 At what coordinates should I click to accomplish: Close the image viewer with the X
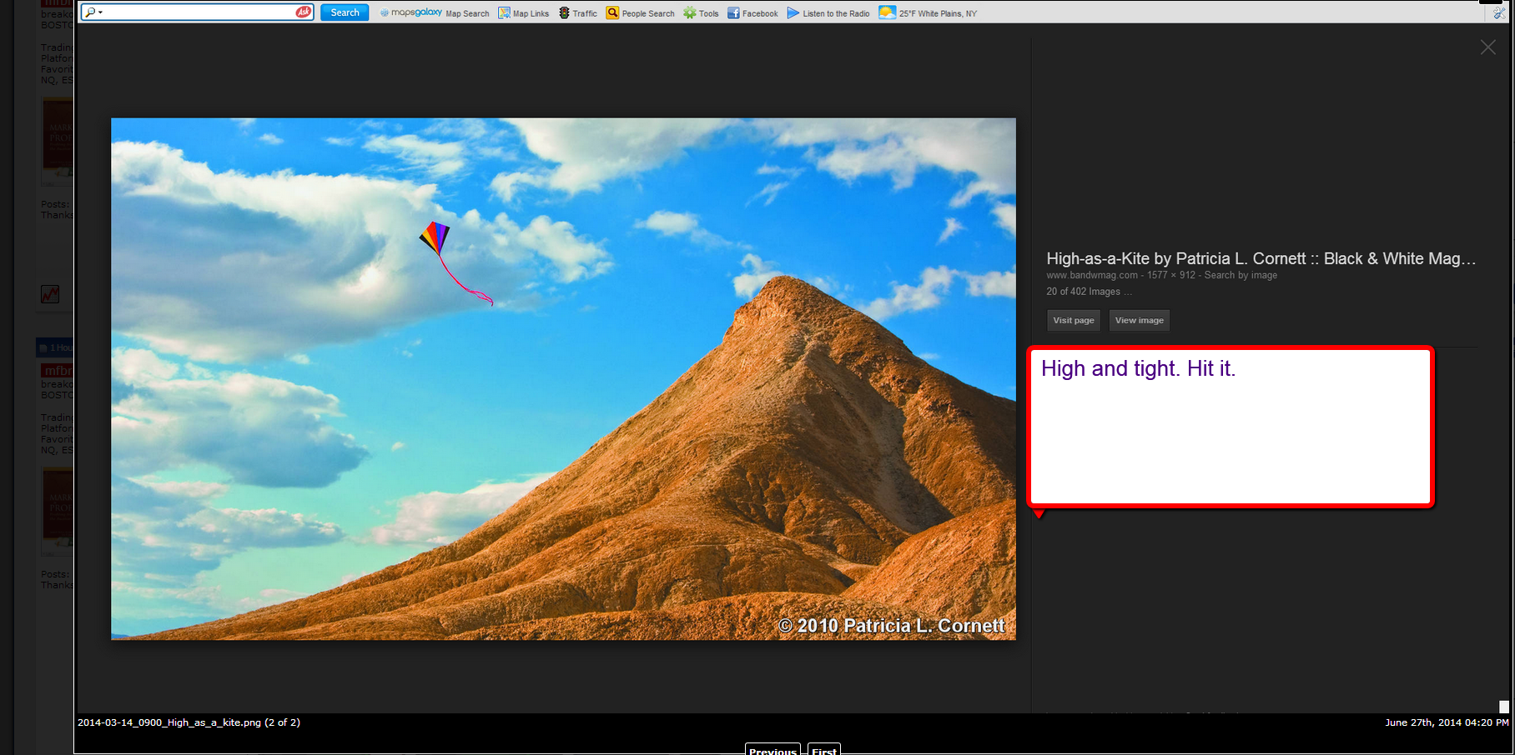coord(1487,47)
